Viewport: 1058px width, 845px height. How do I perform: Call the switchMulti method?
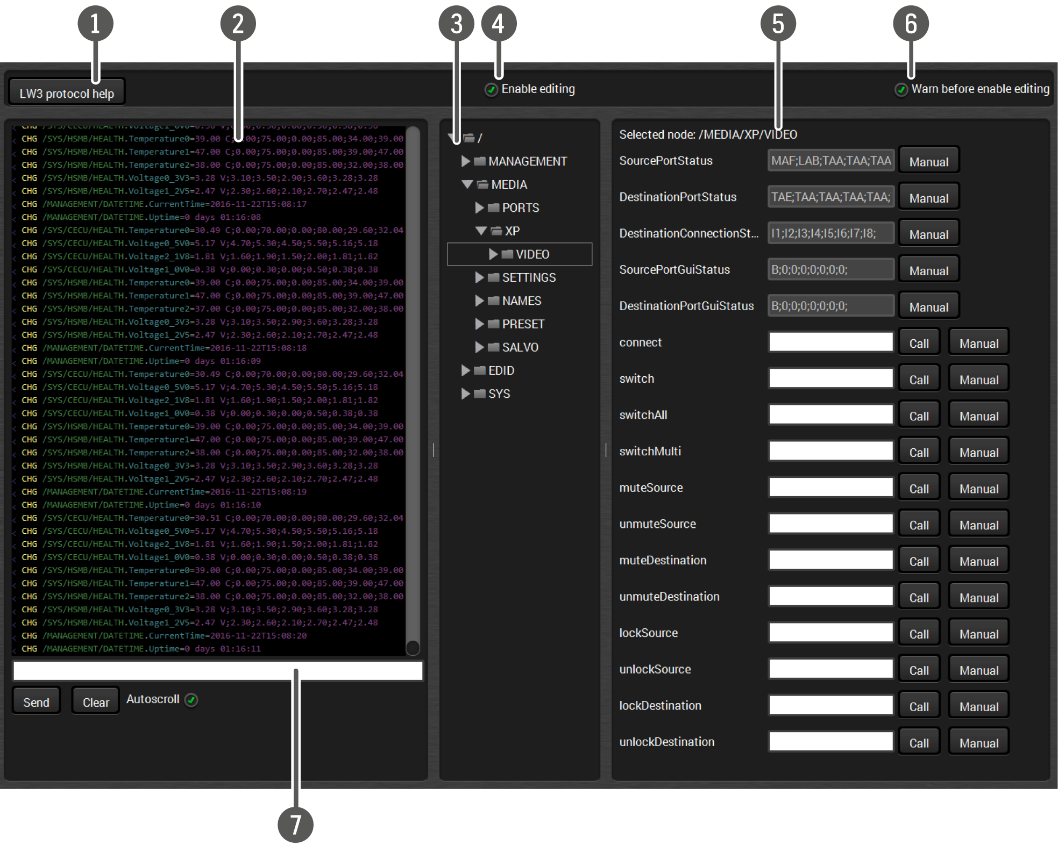919,452
